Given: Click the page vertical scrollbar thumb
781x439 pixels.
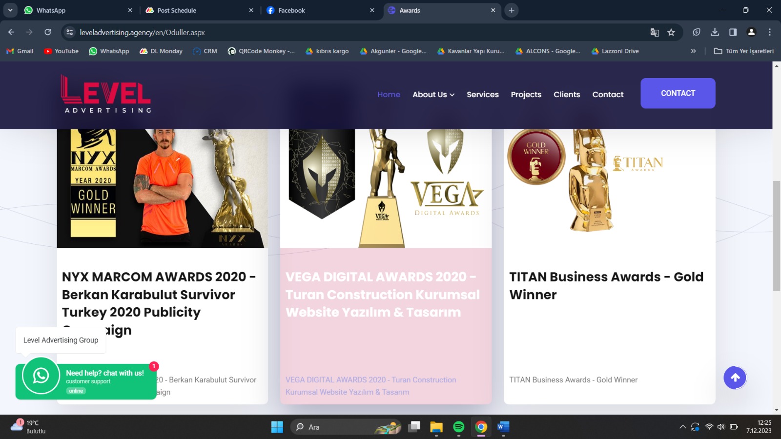Looking at the screenshot, I should coord(777,236).
